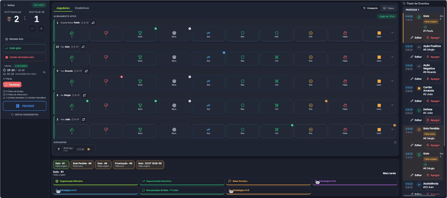Record ball loss (Per.) for Sérgio
Image resolution: width=447 pixels, height=198 pixels.
click(x=311, y=107)
